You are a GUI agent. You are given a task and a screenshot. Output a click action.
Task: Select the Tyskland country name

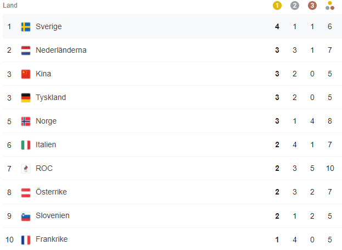click(x=51, y=97)
